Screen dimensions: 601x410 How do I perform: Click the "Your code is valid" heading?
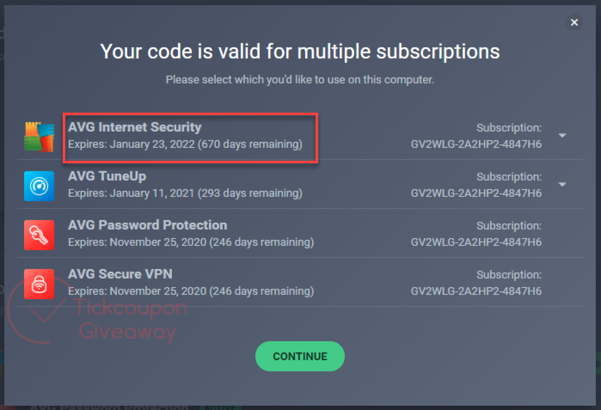click(x=300, y=52)
